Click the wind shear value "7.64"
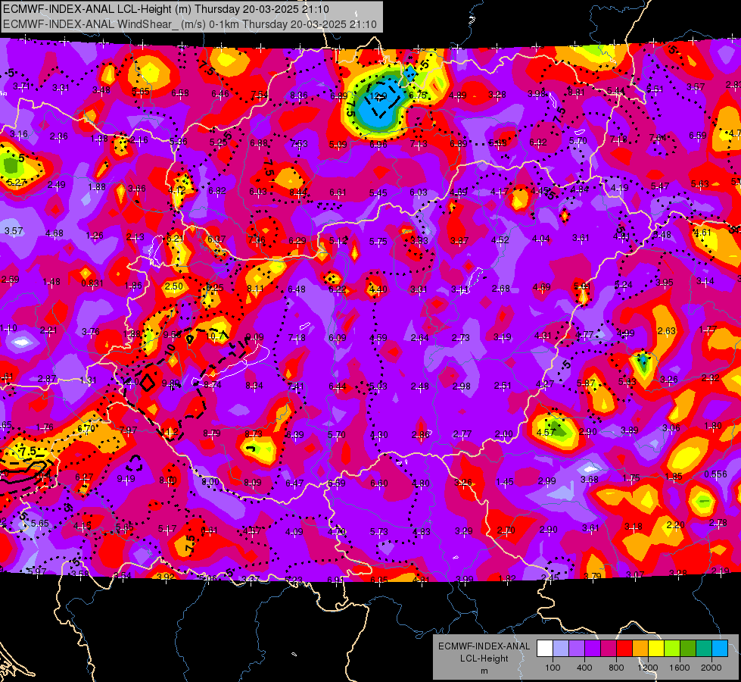This screenshot has height=682, width=741. pos(658,138)
